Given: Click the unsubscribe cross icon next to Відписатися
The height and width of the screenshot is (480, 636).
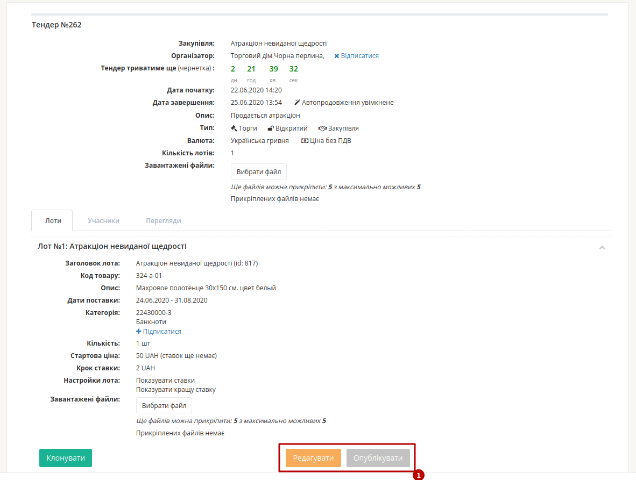Looking at the screenshot, I should [337, 56].
